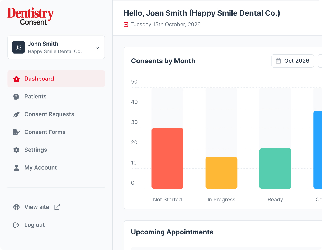
Task: Click the My Account person icon
Action: pos(16,168)
